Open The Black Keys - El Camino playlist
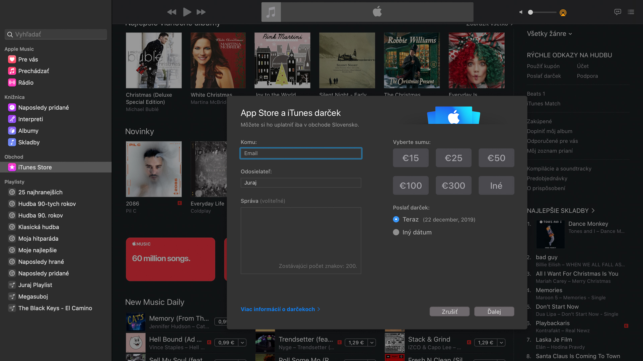Viewport: 643px width, 361px height. pyautogui.click(x=56, y=308)
